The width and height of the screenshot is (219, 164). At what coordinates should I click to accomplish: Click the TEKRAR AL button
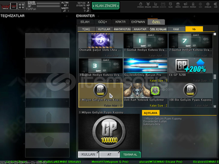coord(130,155)
